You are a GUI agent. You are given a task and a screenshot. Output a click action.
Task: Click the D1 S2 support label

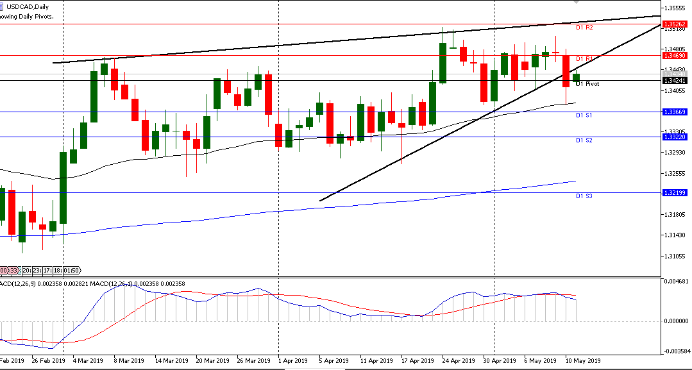pos(584,140)
